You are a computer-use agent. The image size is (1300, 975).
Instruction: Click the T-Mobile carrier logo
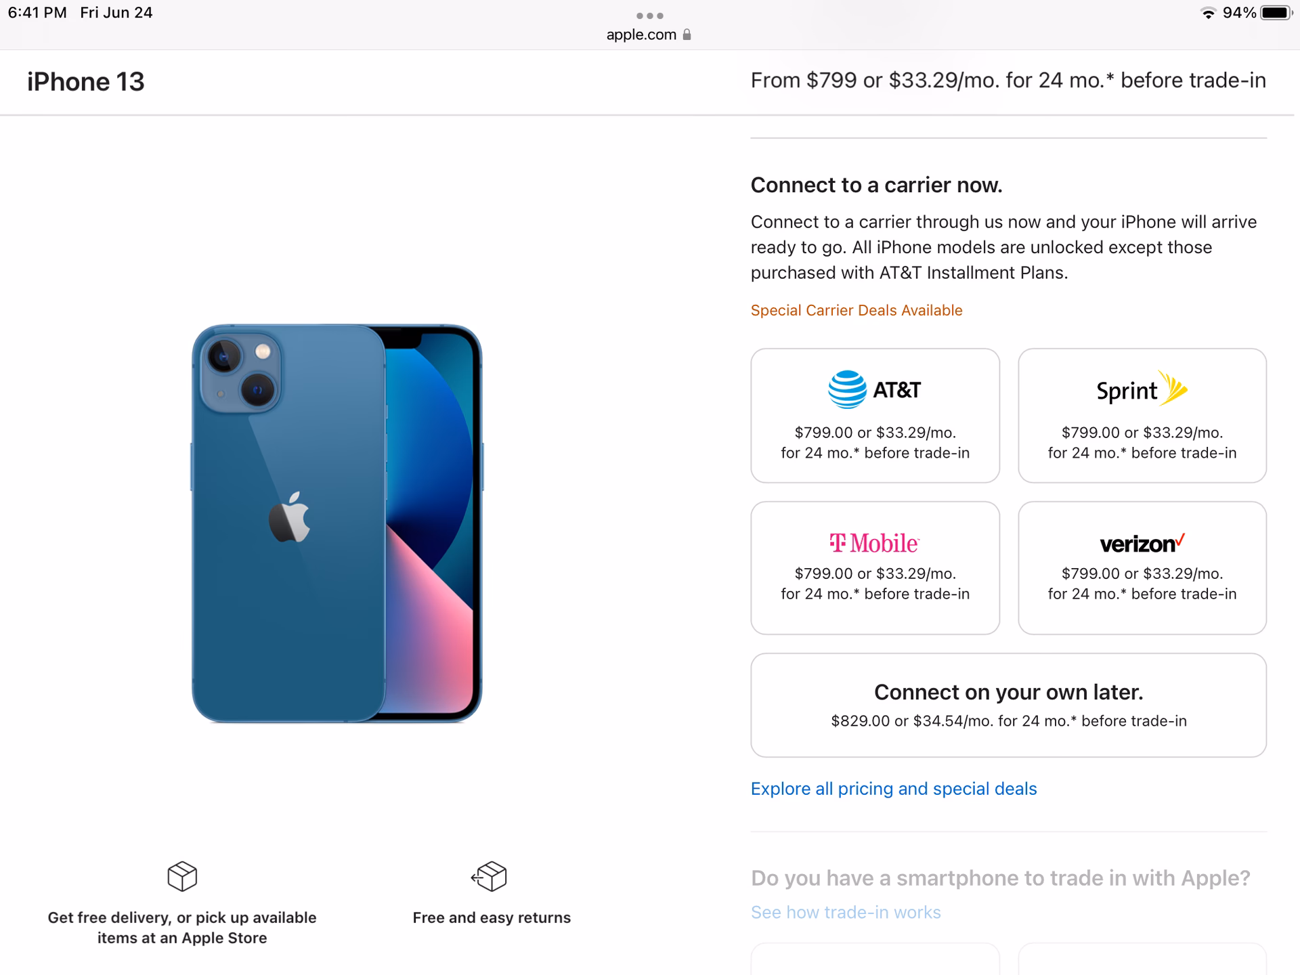coord(874,543)
